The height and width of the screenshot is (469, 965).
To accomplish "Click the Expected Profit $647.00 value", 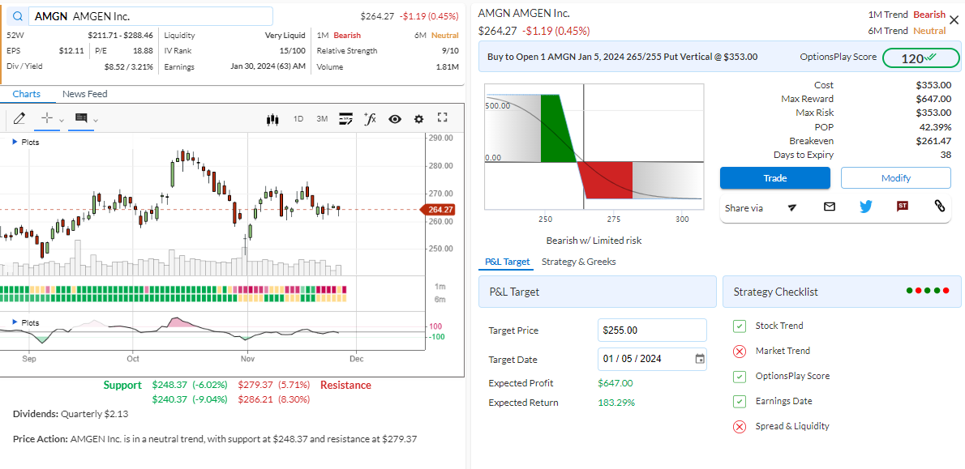I will (615, 383).
